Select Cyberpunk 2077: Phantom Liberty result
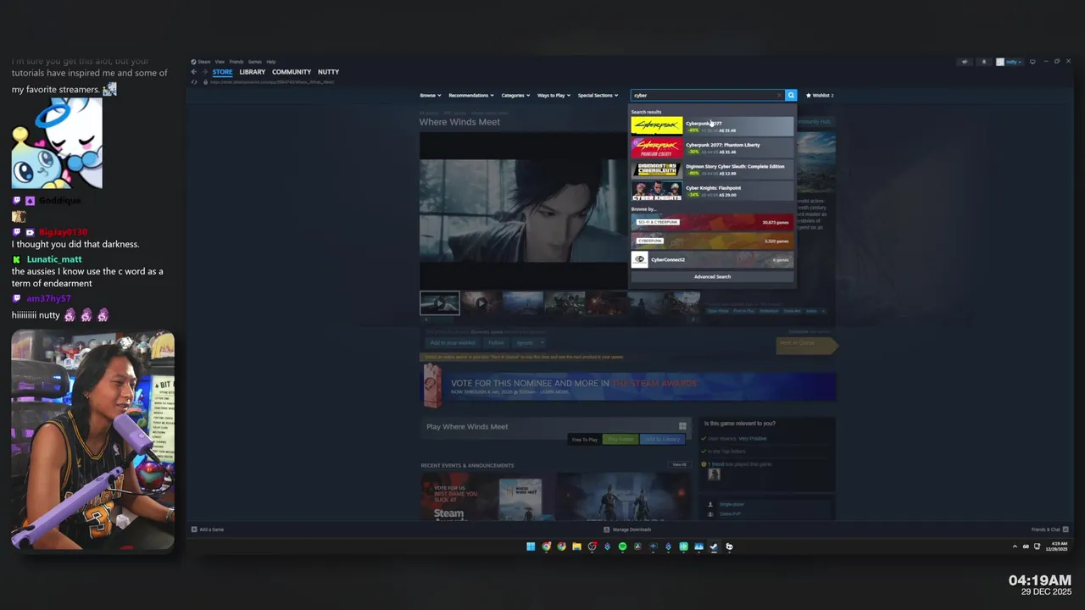 click(712, 148)
